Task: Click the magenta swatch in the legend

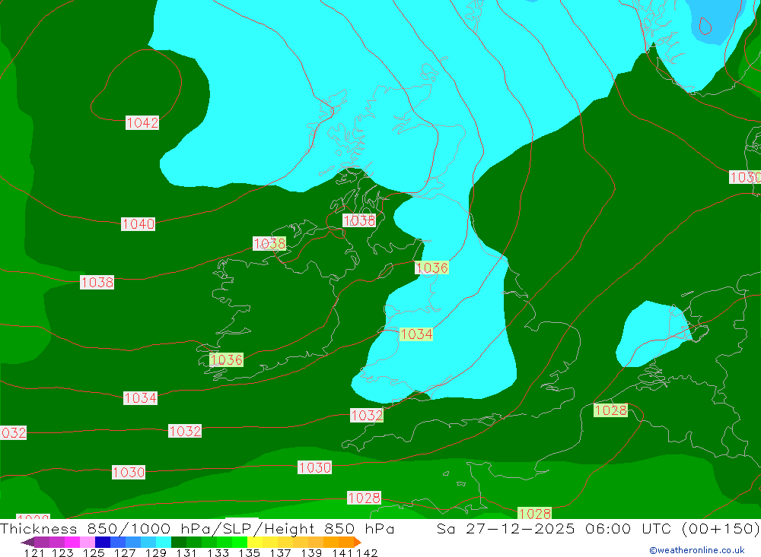Action: pyautogui.click(x=72, y=542)
